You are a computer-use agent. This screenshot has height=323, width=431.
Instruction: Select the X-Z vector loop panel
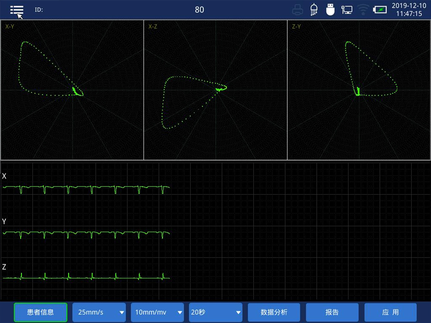(x=215, y=90)
